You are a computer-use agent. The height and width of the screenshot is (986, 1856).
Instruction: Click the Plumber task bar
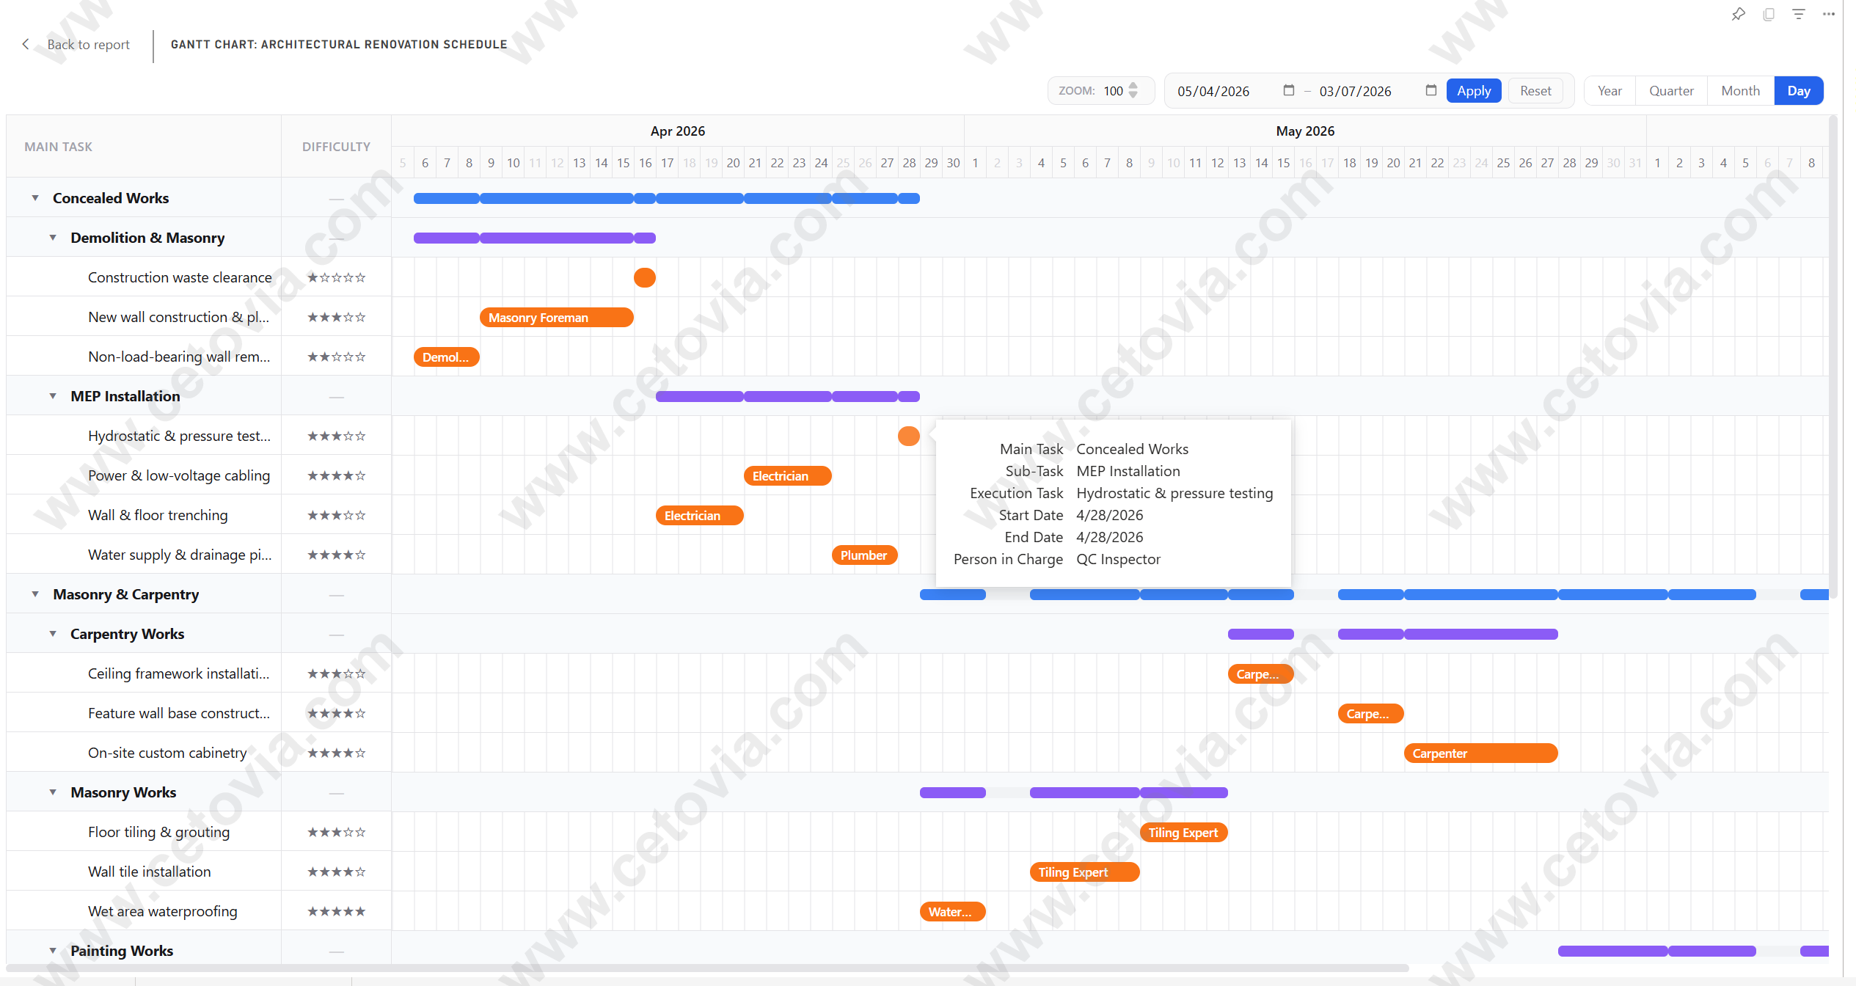(864, 555)
